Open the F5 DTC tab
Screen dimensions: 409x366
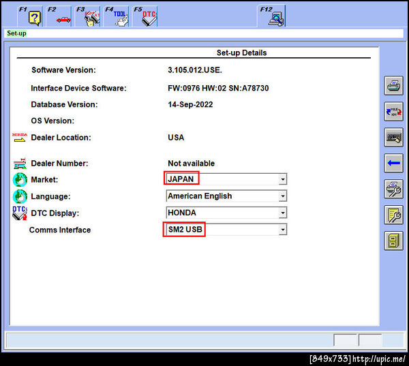(145, 16)
